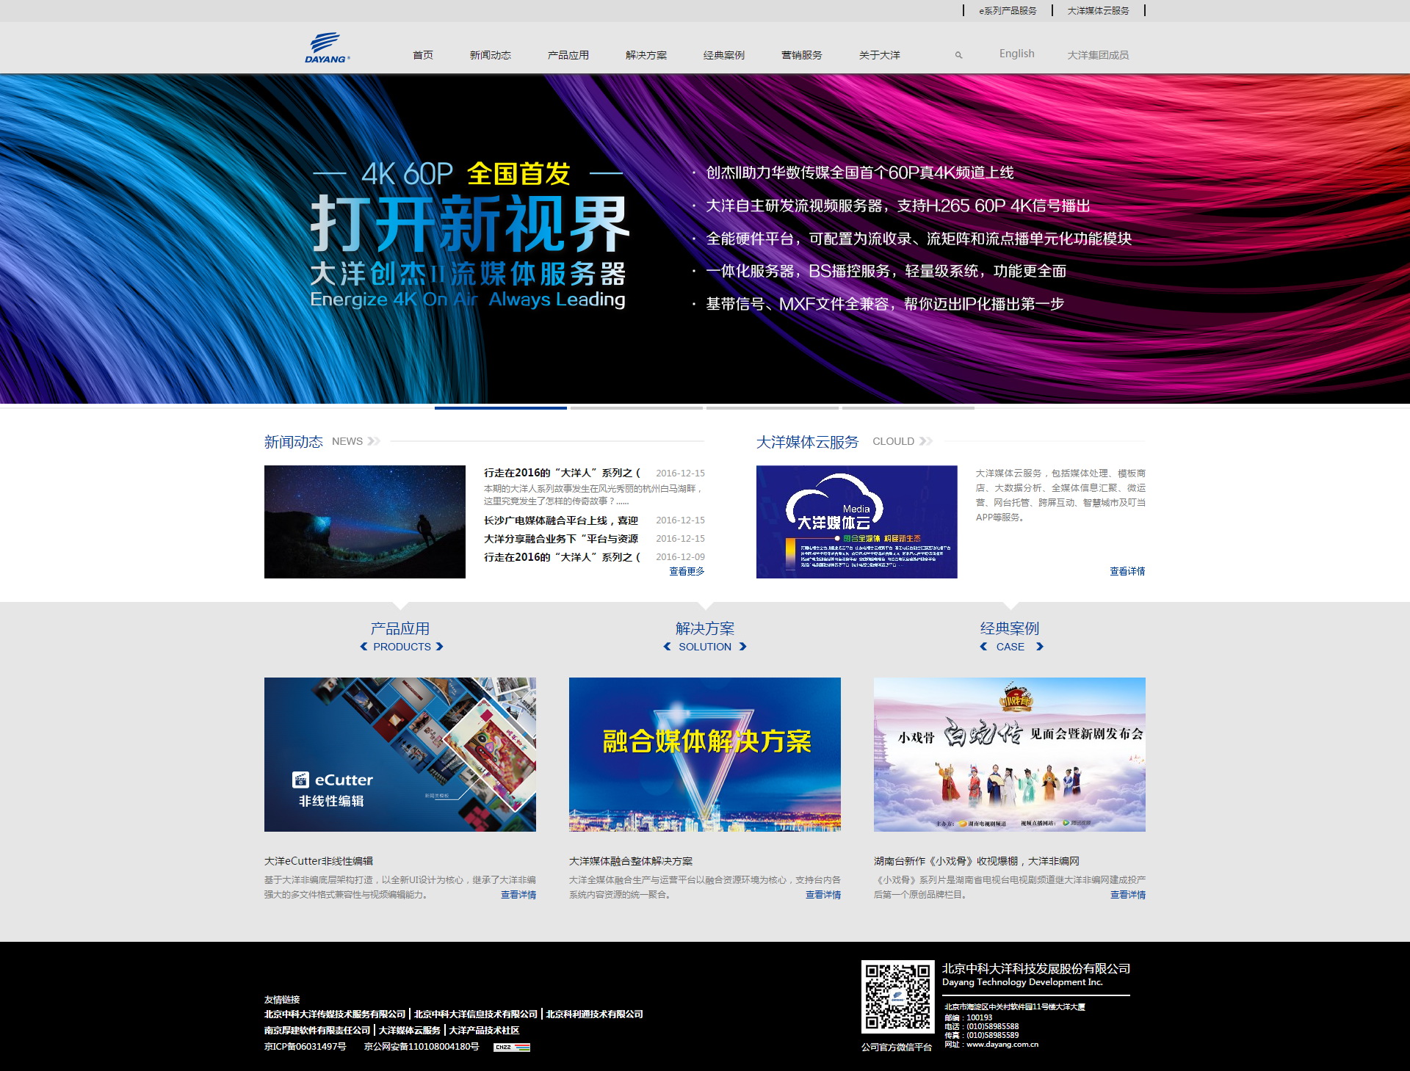Image resolution: width=1410 pixels, height=1071 pixels.
Task: Click the PRODUCTS label under 产品应用
Action: pyautogui.click(x=402, y=647)
